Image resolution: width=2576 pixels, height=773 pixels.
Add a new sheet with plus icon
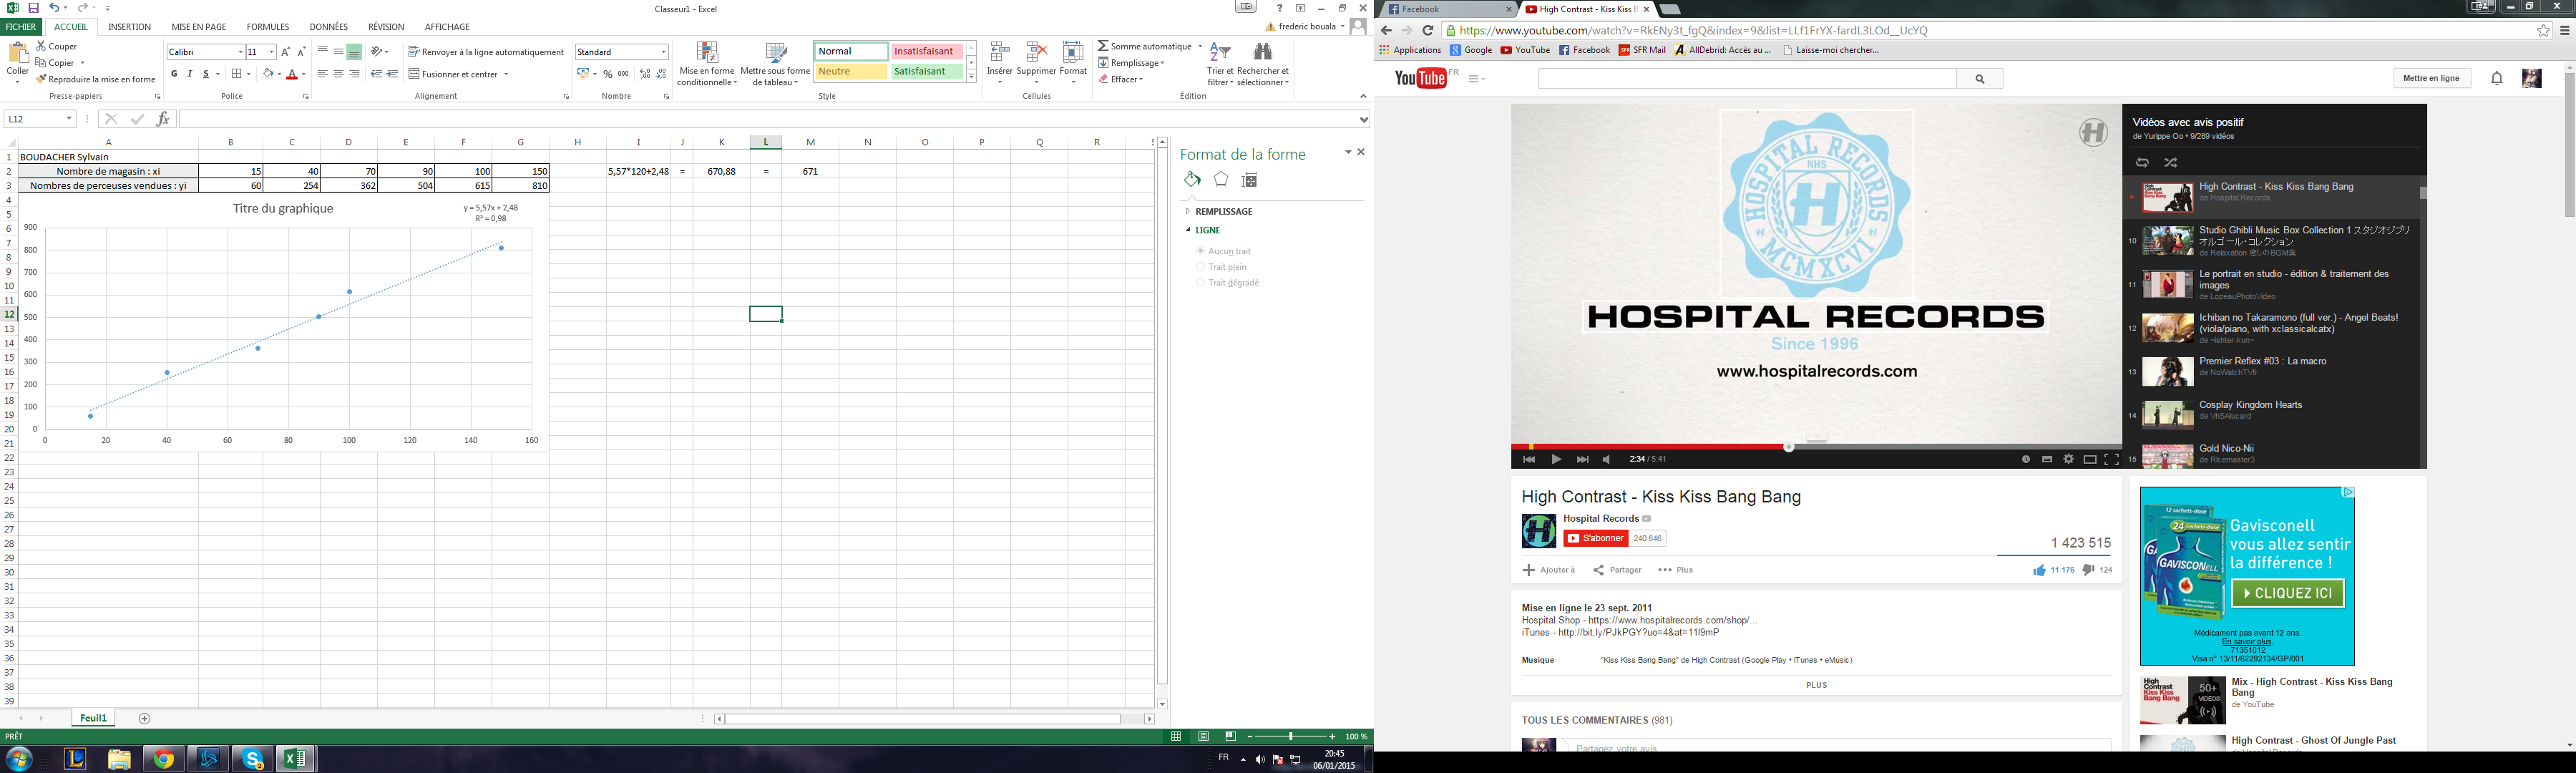pyautogui.click(x=145, y=718)
